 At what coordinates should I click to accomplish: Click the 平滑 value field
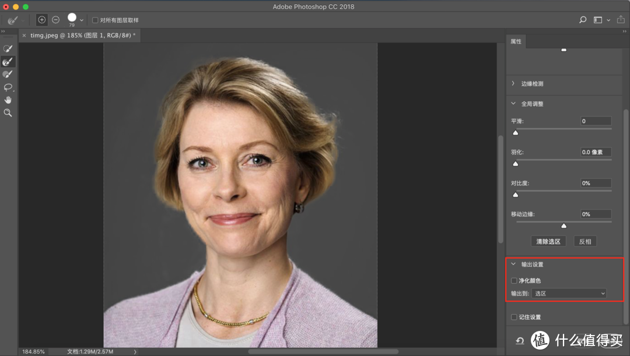[596, 121]
